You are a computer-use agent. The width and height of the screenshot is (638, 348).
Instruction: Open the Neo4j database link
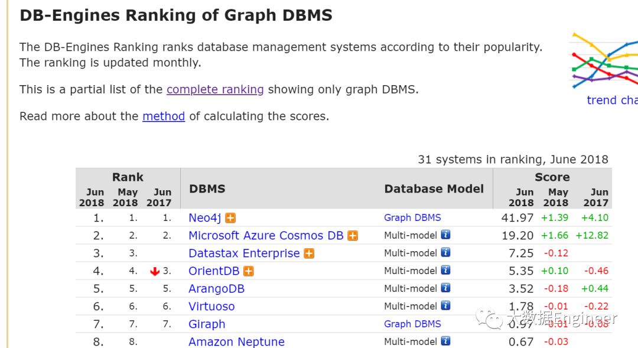coord(204,218)
